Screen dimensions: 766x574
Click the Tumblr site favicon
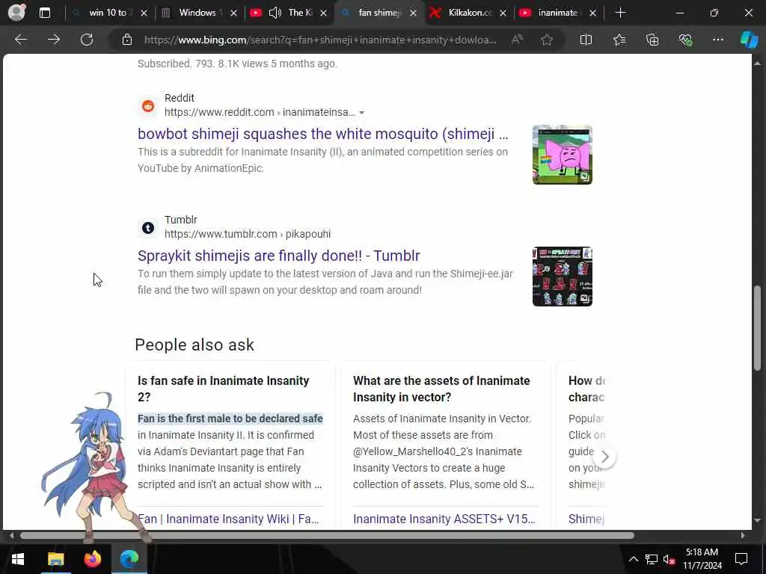point(148,227)
